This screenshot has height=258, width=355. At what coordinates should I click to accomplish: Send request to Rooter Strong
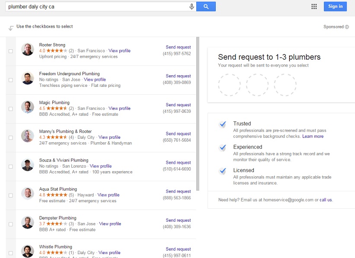tap(178, 47)
